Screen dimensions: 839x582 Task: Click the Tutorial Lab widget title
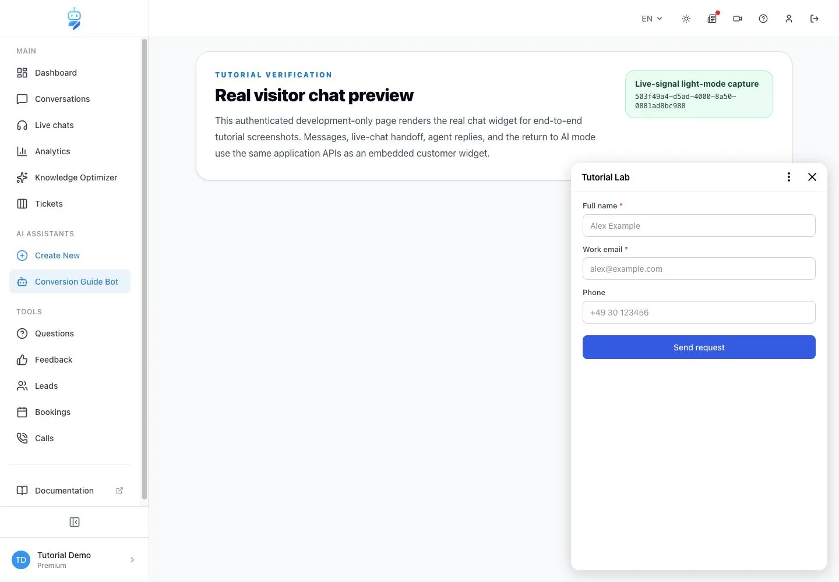point(605,178)
